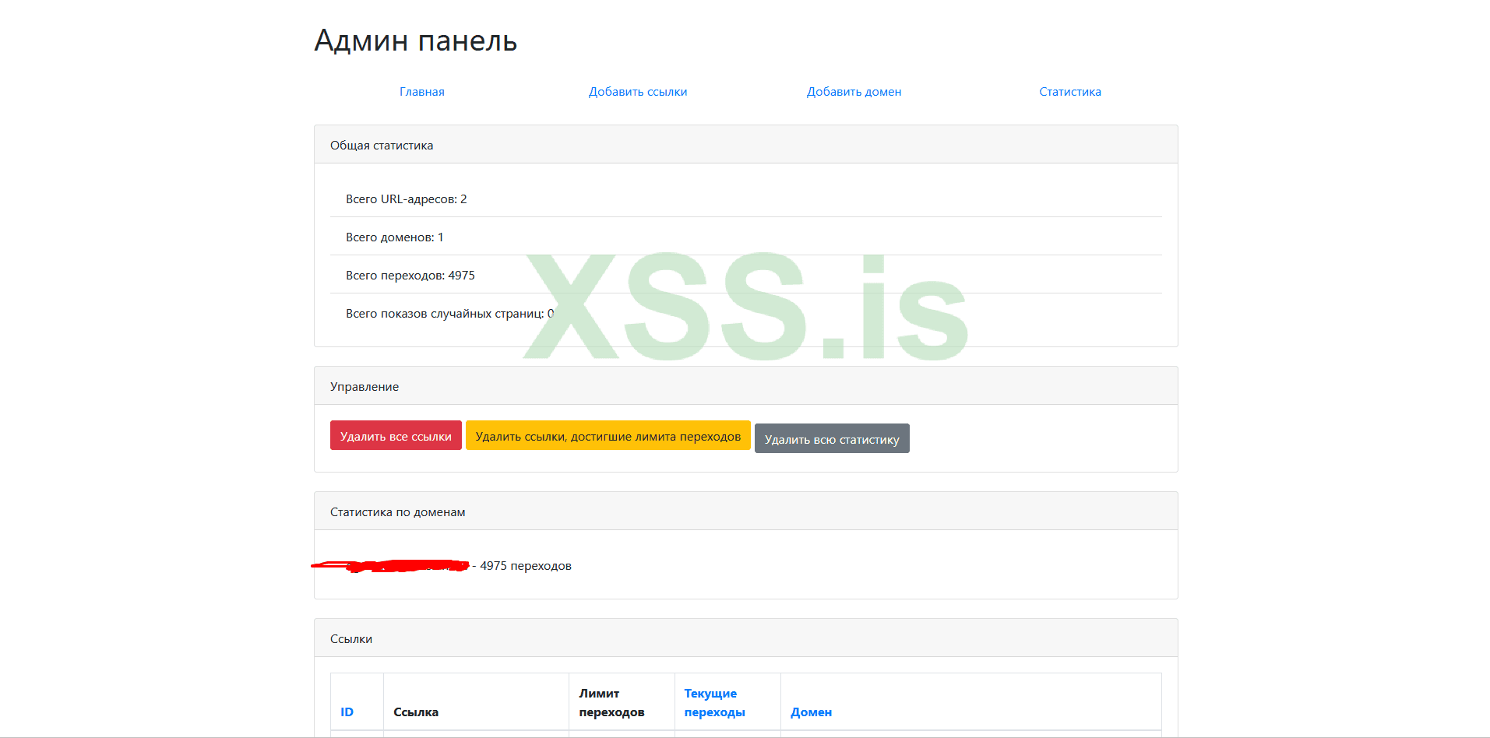Select the Всего переходов: 4975 line

746,275
